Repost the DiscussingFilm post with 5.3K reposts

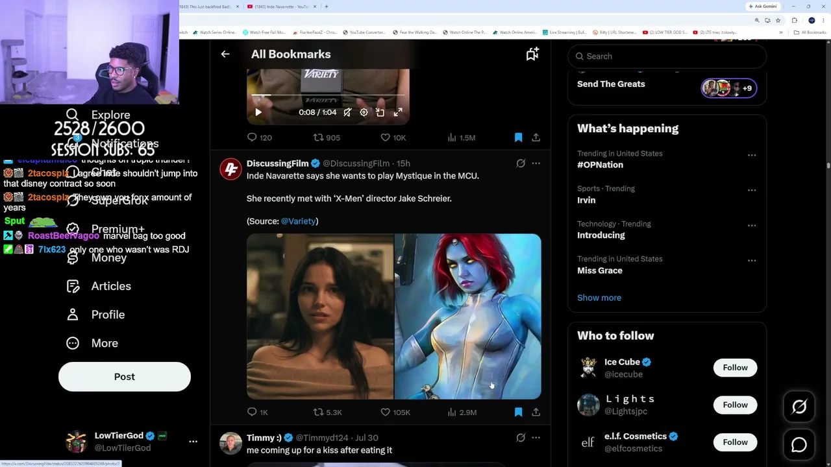tap(327, 412)
